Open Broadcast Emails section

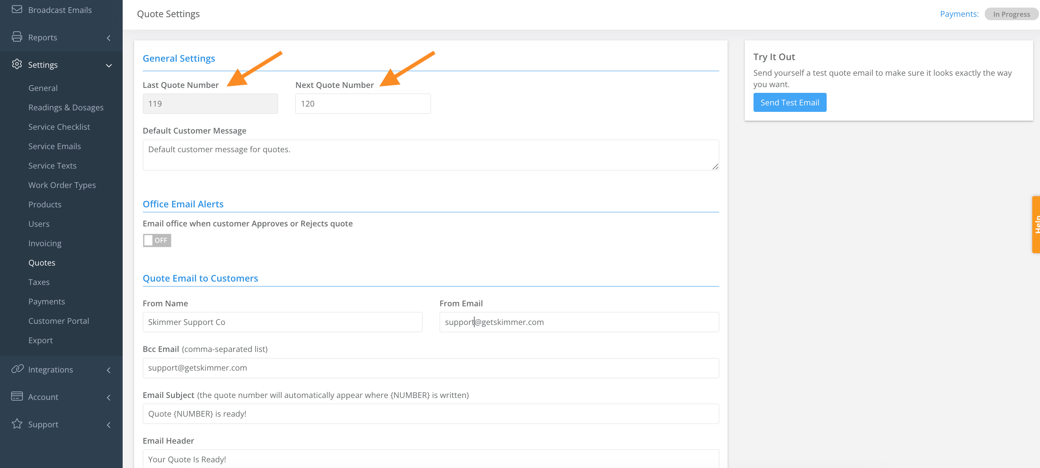click(60, 10)
